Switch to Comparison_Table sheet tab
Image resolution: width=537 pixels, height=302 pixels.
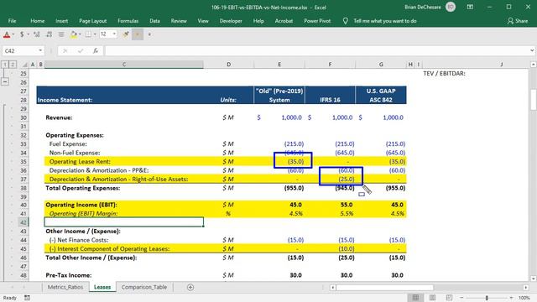click(x=144, y=287)
